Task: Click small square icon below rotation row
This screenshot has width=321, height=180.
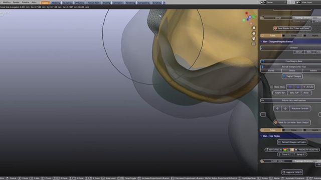Action: 263,114
